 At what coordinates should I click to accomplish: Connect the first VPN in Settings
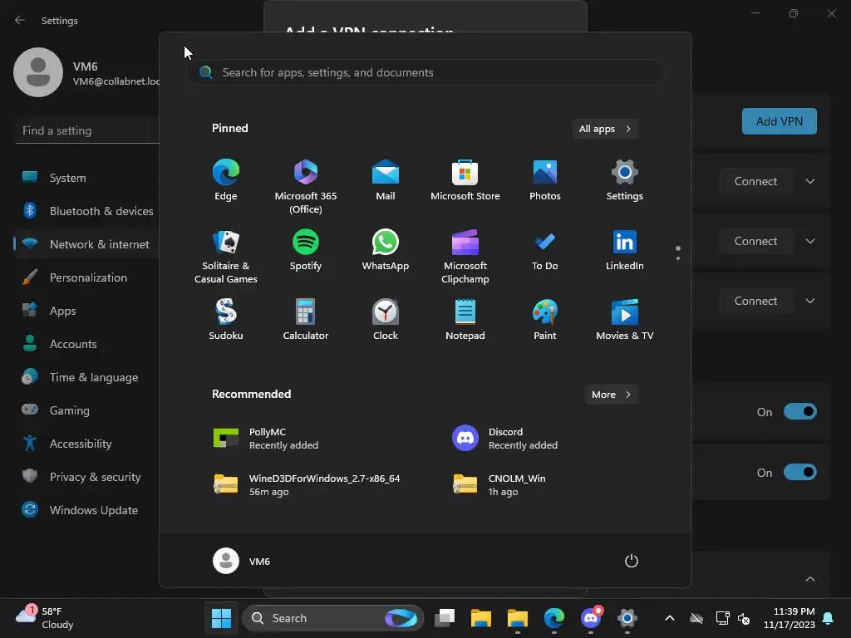click(x=756, y=181)
